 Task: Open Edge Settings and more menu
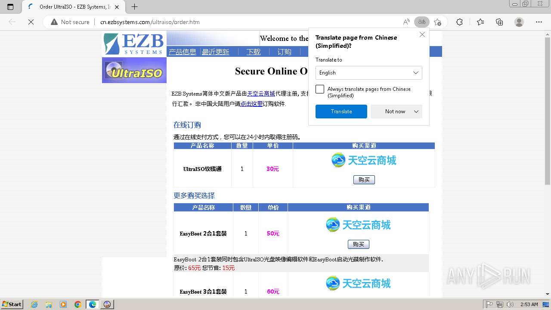[539, 22]
